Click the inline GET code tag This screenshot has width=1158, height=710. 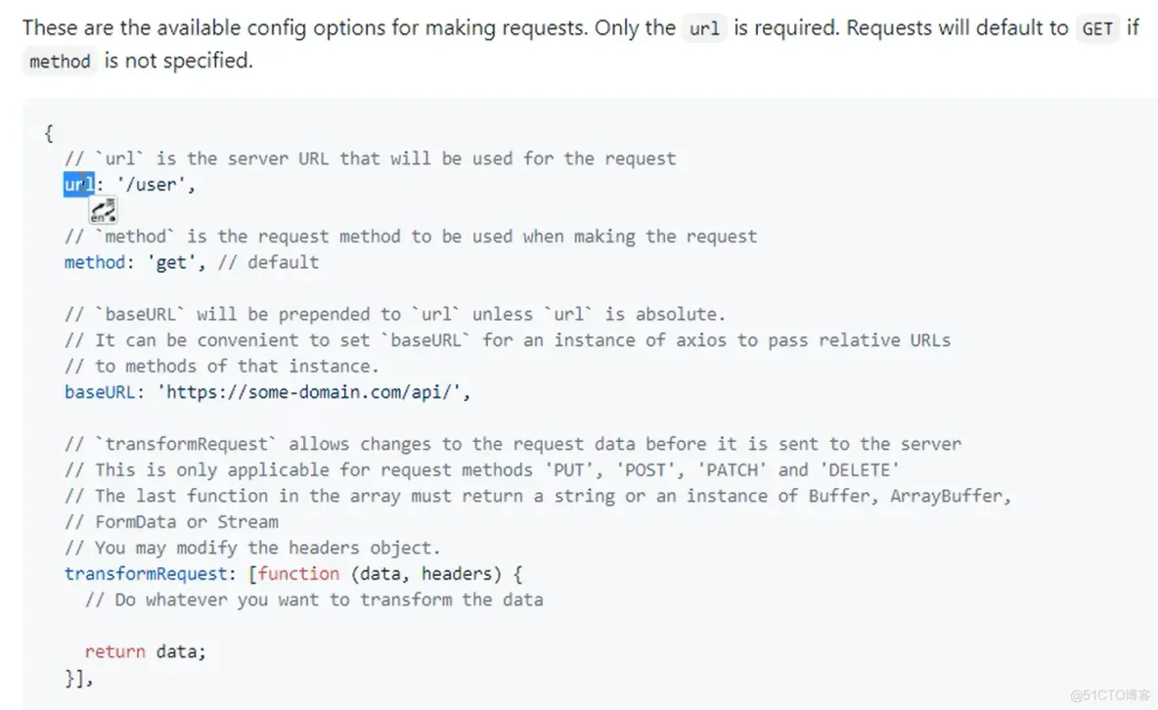(x=1096, y=28)
